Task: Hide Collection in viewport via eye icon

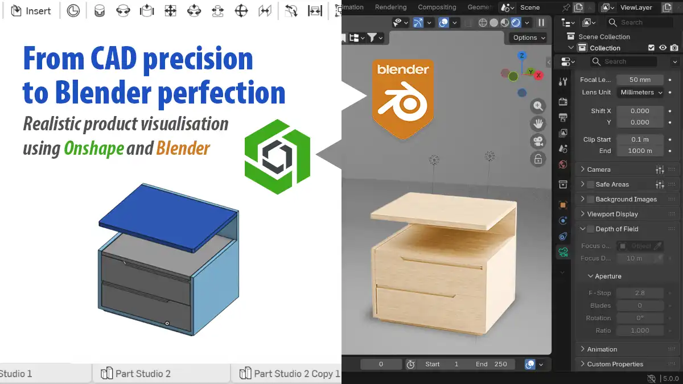Action: 663,48
